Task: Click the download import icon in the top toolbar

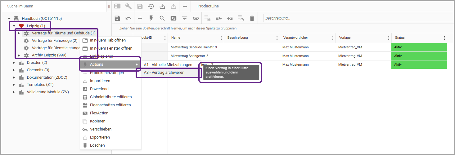Action: click(x=162, y=6)
